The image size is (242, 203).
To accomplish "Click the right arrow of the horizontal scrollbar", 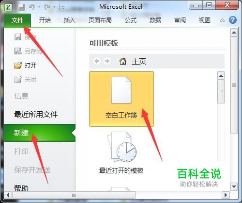I will coord(226,195).
